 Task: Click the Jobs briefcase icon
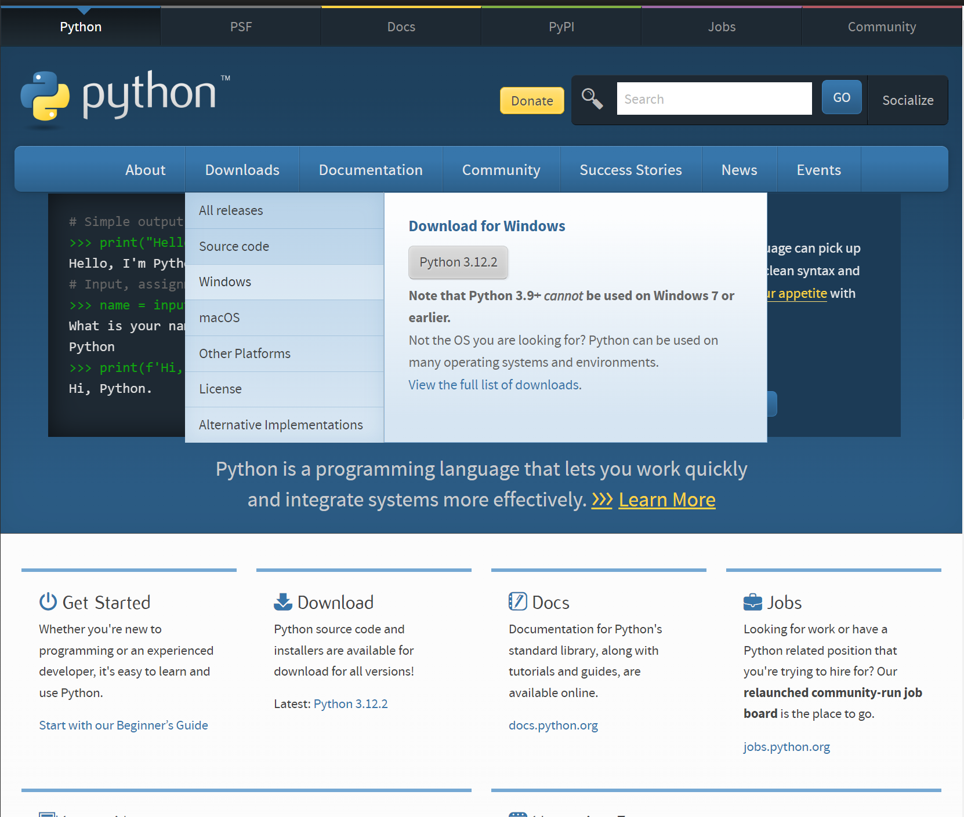pos(753,602)
